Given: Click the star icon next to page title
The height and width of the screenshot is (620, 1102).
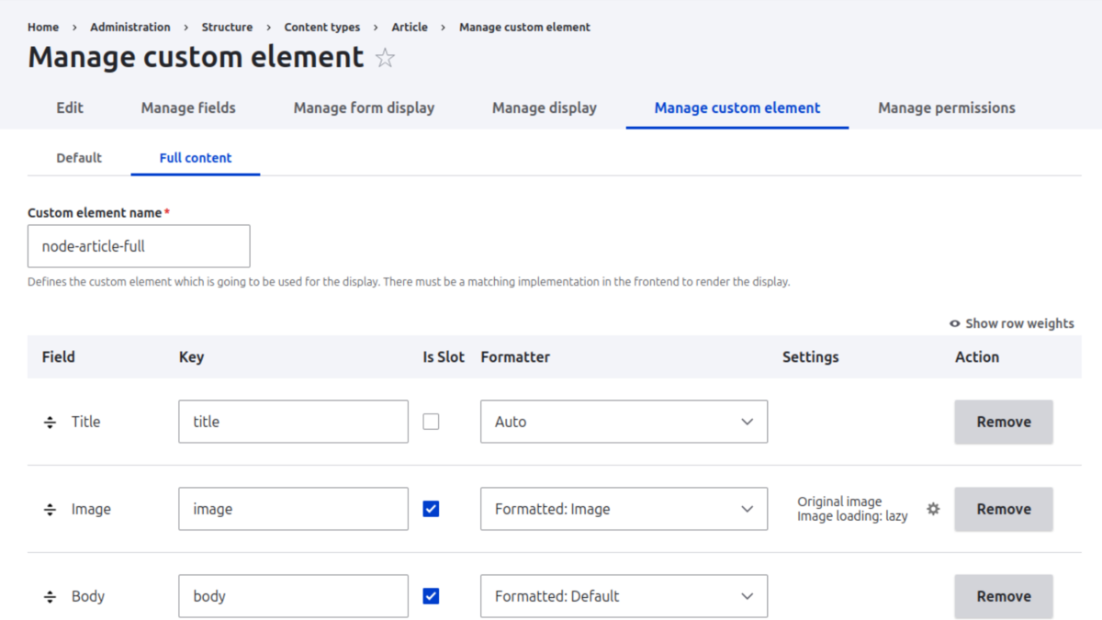Looking at the screenshot, I should [x=385, y=58].
